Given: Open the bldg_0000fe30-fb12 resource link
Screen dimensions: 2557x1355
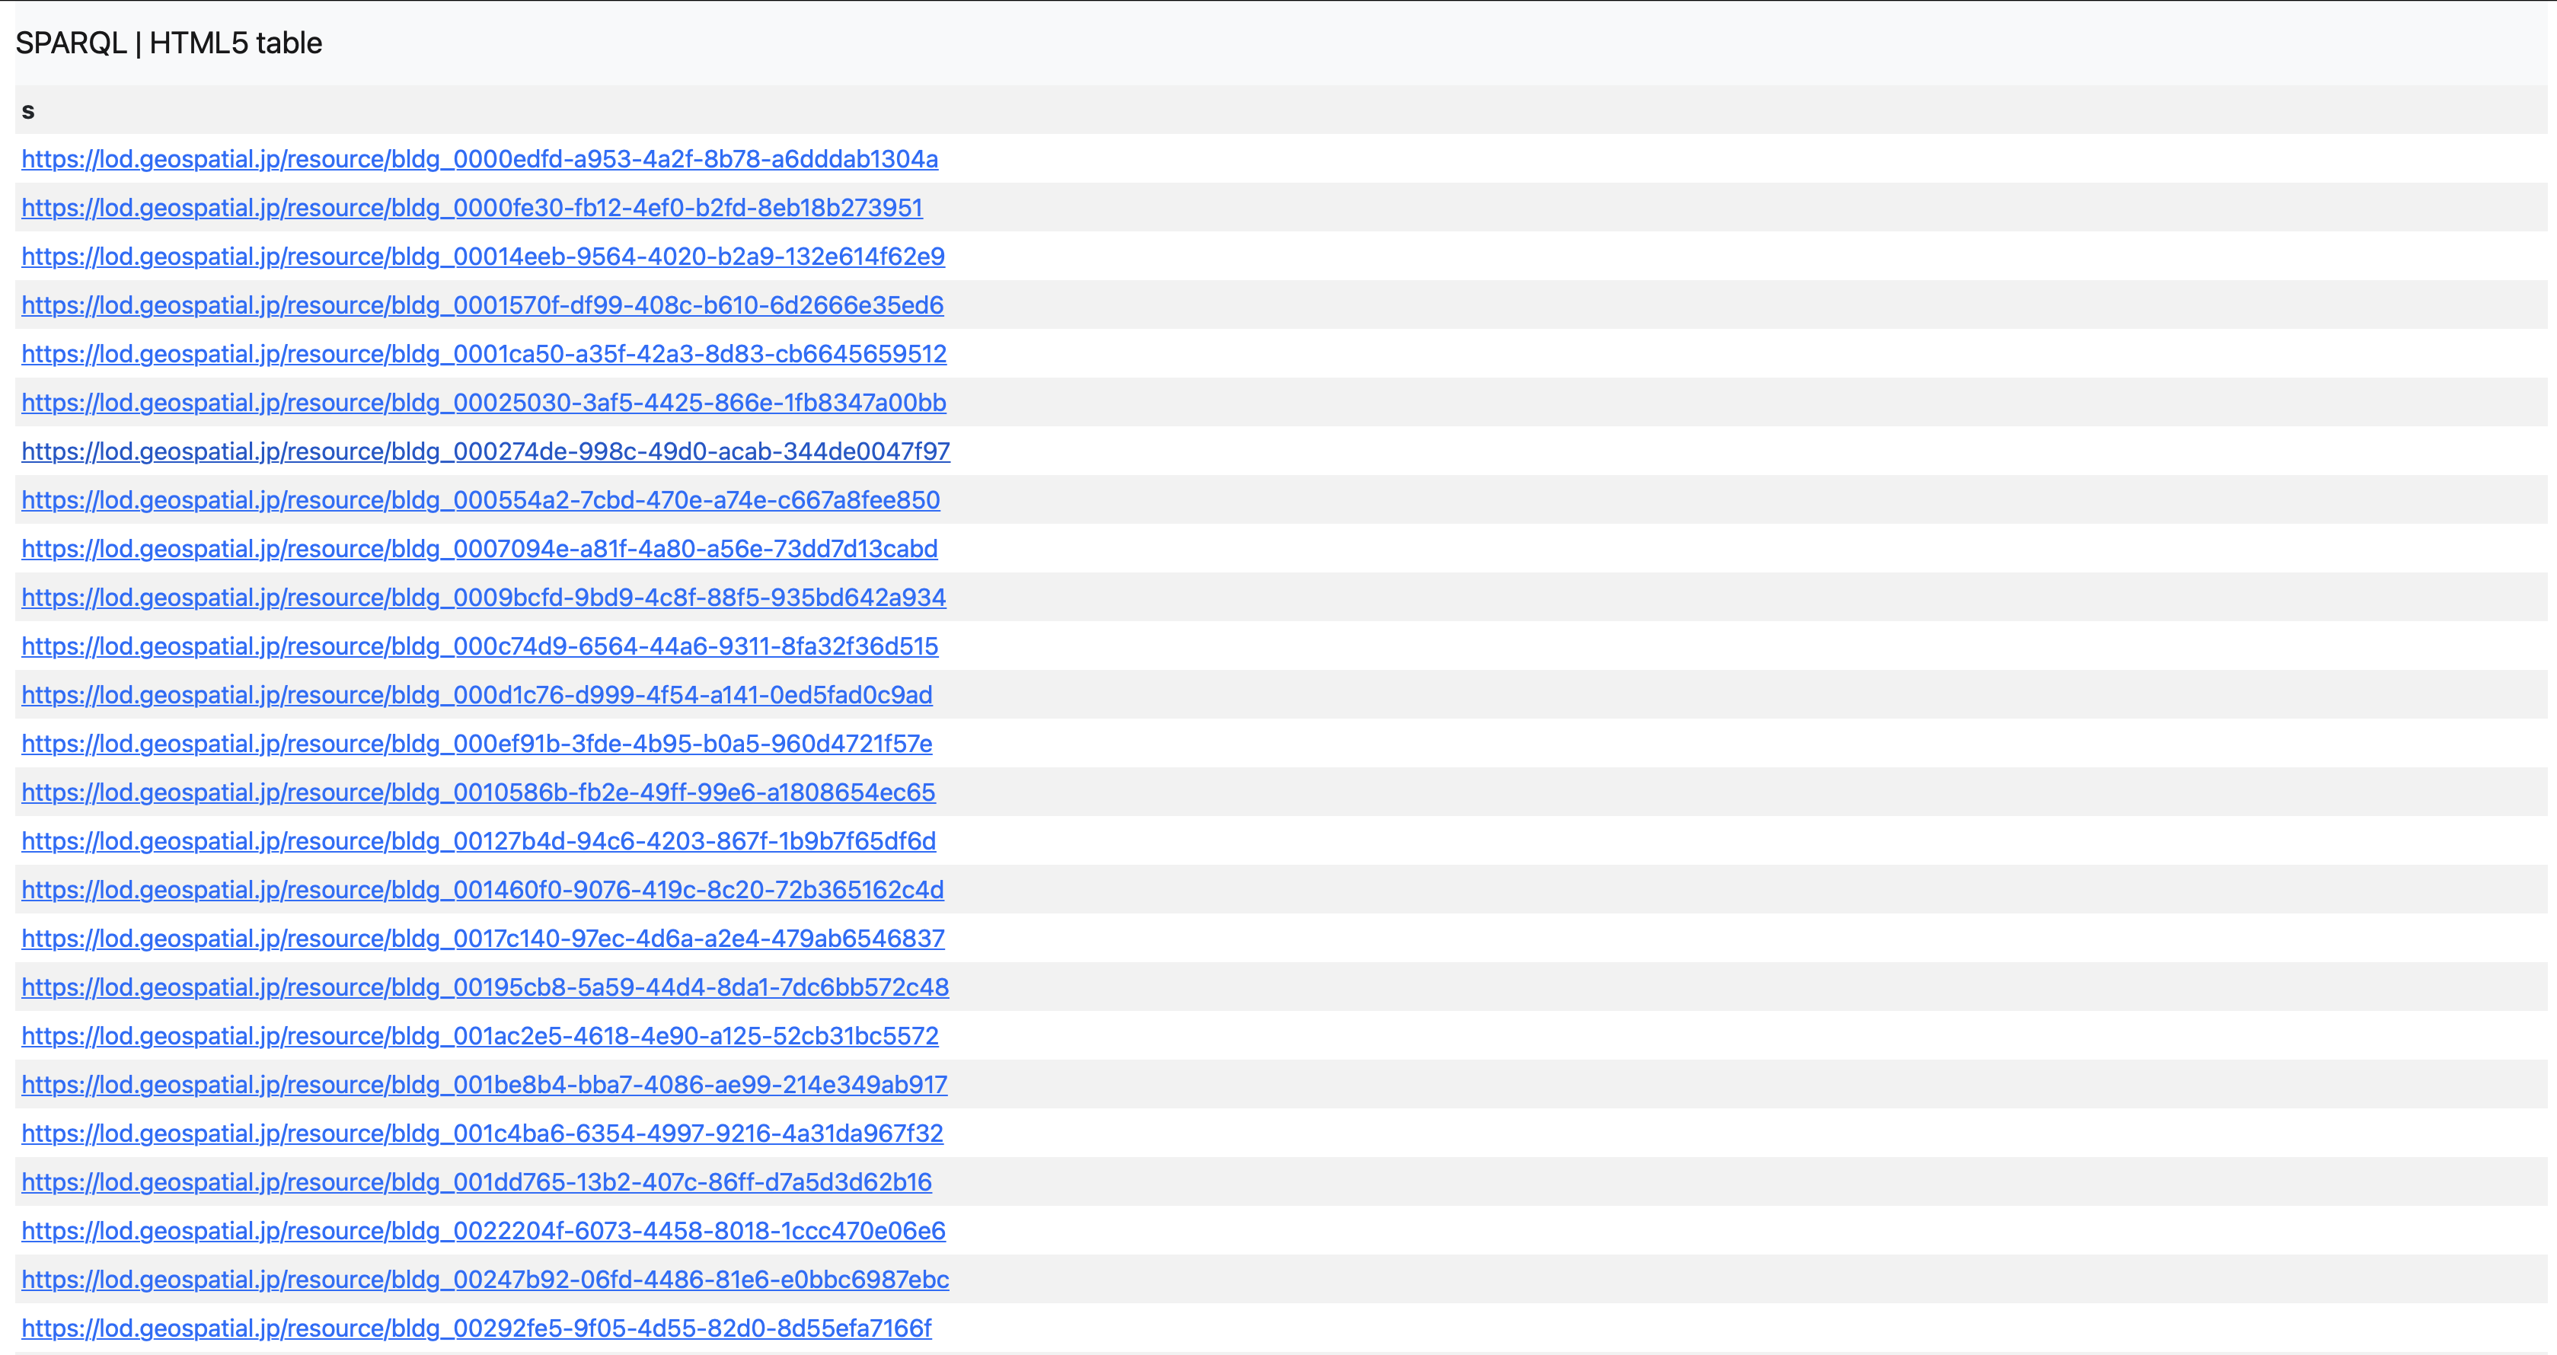Looking at the screenshot, I should [x=471, y=208].
